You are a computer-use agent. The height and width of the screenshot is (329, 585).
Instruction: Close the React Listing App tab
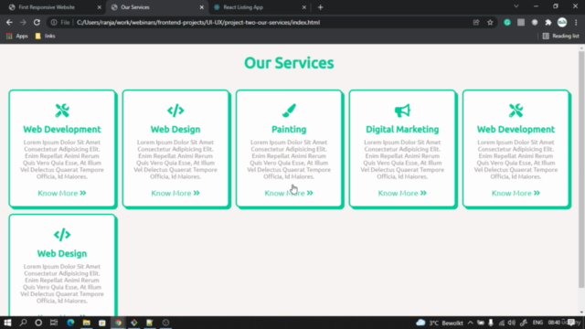pyautogui.click(x=303, y=7)
